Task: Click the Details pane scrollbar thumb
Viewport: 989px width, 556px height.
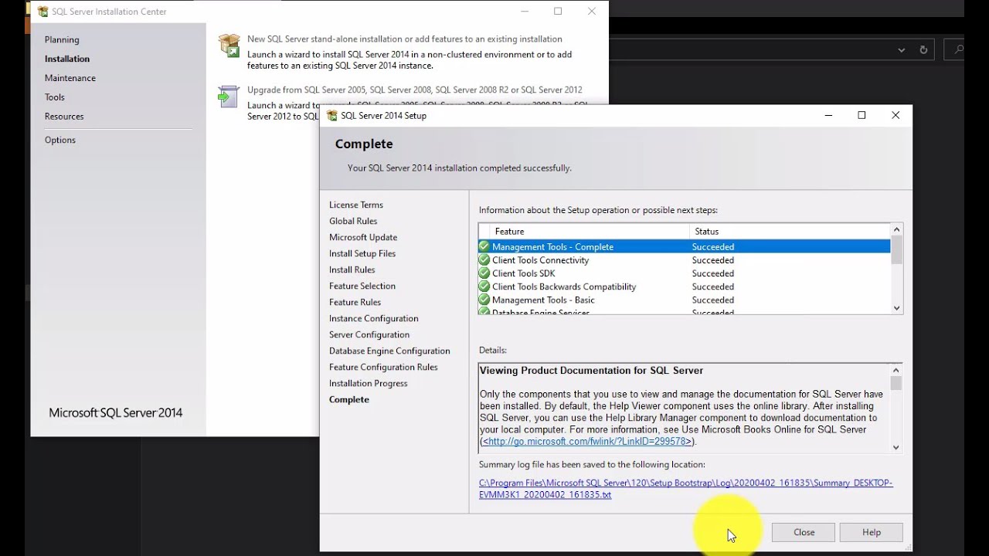Action: point(896,384)
